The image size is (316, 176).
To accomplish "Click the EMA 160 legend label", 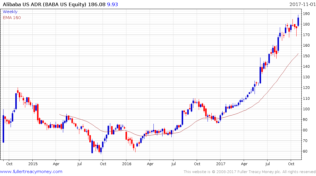I will 12,18.
